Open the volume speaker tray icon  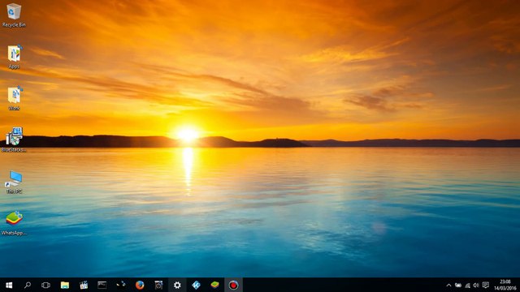coord(476,285)
